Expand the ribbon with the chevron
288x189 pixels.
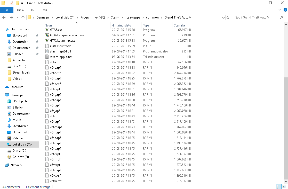(x=280, y=10)
